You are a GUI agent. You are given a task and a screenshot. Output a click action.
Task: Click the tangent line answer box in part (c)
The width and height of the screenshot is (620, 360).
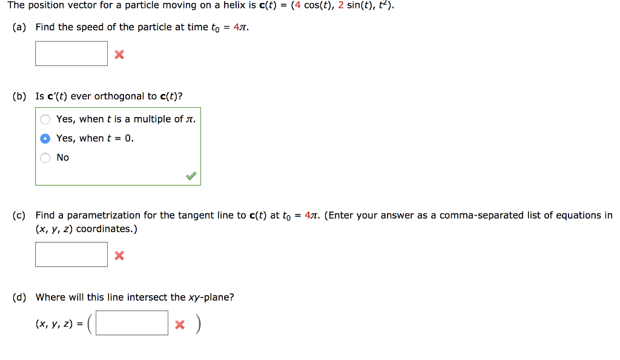71,255
